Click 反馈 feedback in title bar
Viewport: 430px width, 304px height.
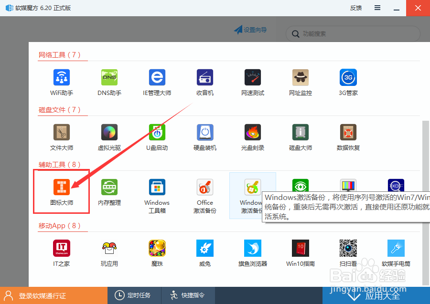[x=355, y=8]
